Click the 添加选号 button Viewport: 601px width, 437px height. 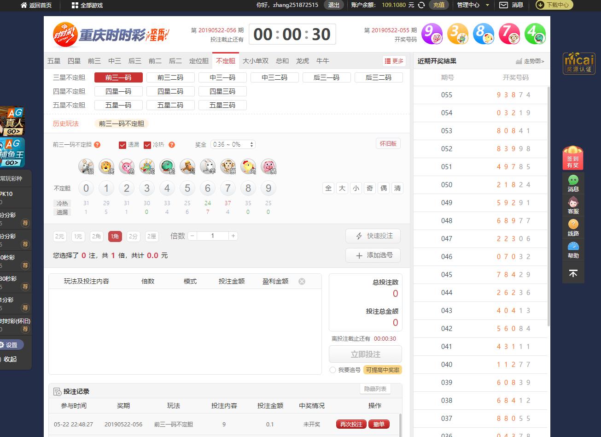tap(373, 255)
